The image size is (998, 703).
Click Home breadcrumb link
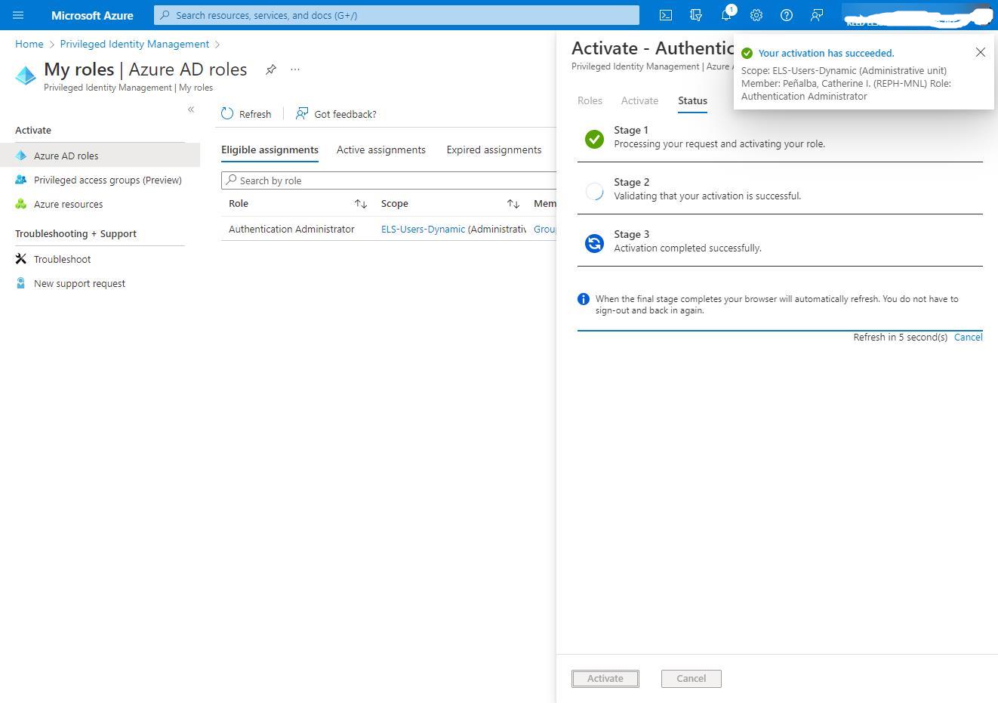pyautogui.click(x=29, y=44)
